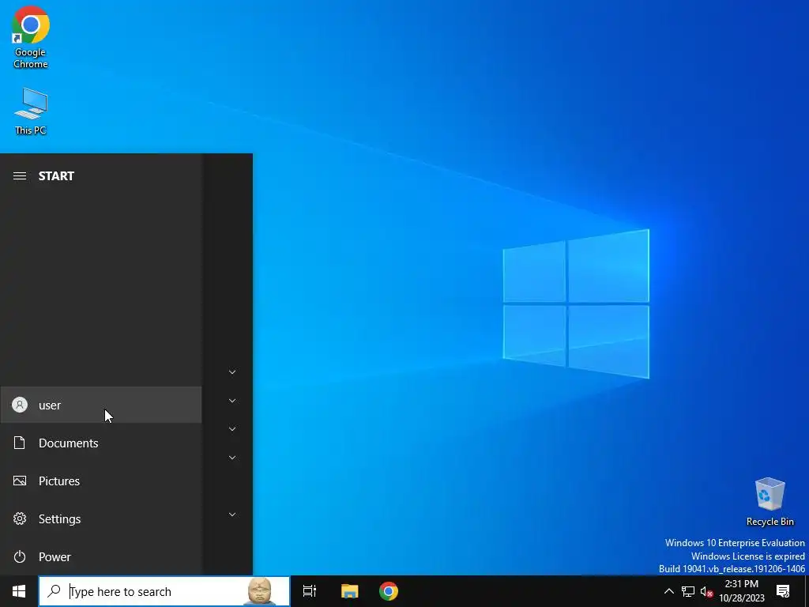Open network status tray icon
809x607 pixels.
coord(688,591)
